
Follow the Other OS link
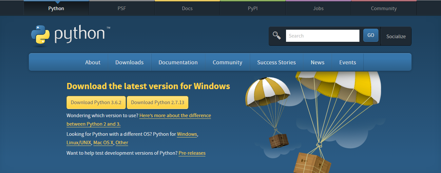122,143
